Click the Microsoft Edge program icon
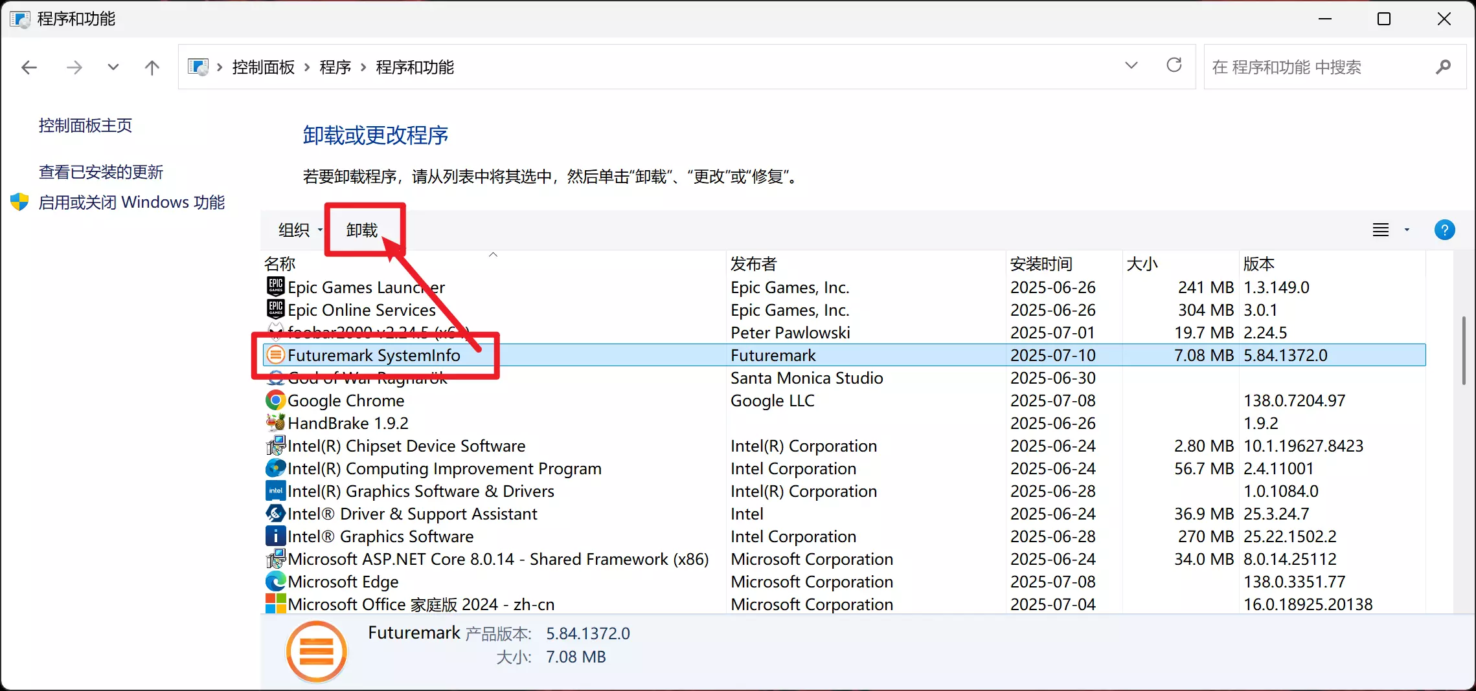This screenshot has height=691, width=1476. point(275,582)
